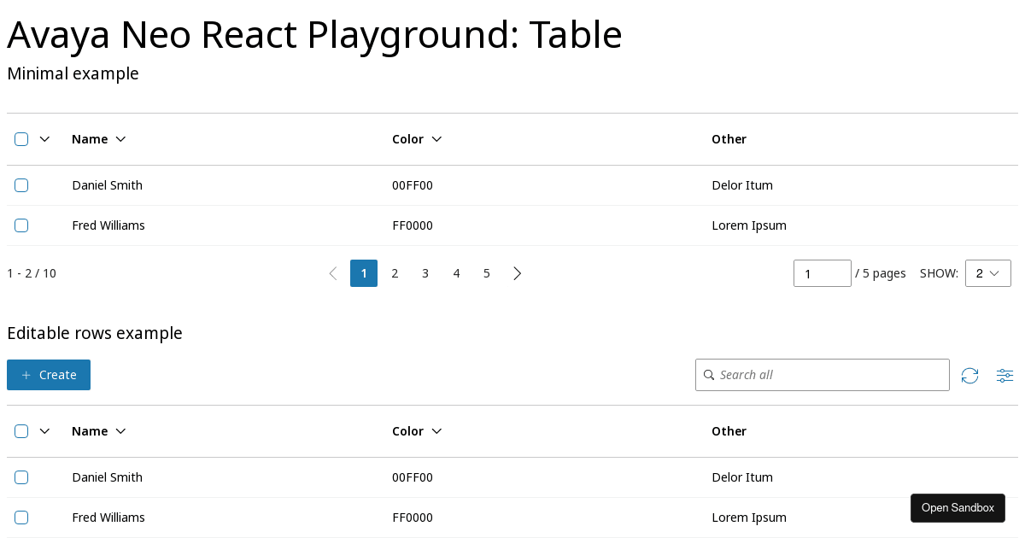1025x538 pixels.
Task: Open the SHOW rows-per-page dropdown
Action: [x=988, y=273]
